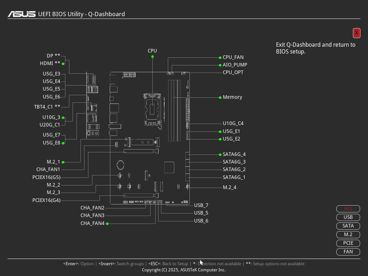Filter view by USB group
The height and width of the screenshot is (276, 368).
[348, 217]
